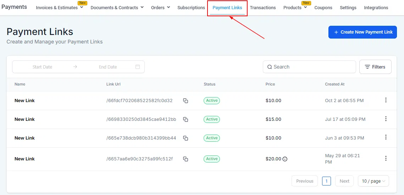Open the Subscriptions tab
This screenshot has width=404, height=195.
191,8
